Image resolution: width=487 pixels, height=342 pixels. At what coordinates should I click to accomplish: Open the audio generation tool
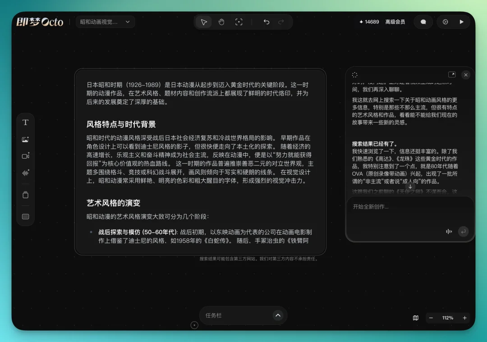pos(25,172)
